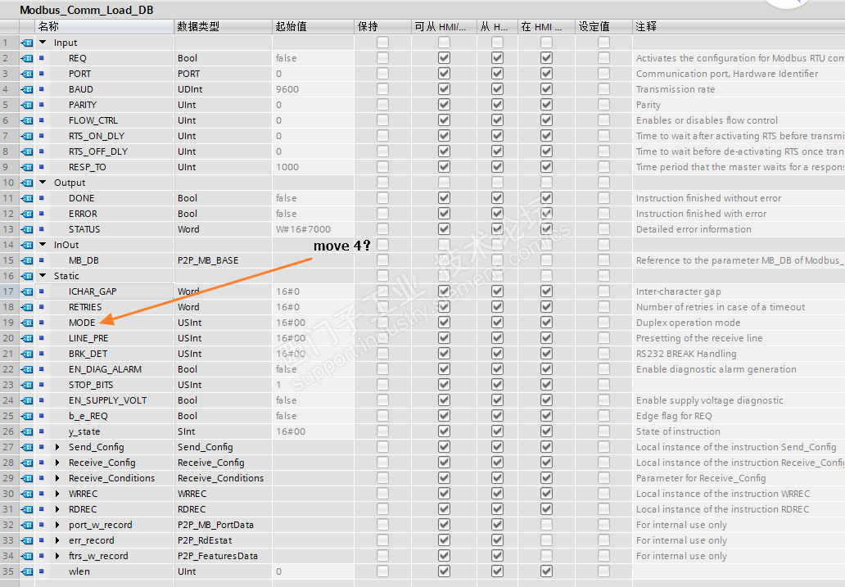Screen dimensions: 845x587
Task: Click the row icon beside ICHAR_GAP
Action: [x=27, y=291]
